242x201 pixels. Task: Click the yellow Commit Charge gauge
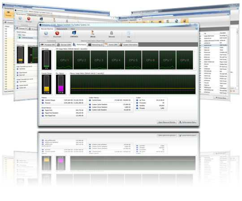47,84
